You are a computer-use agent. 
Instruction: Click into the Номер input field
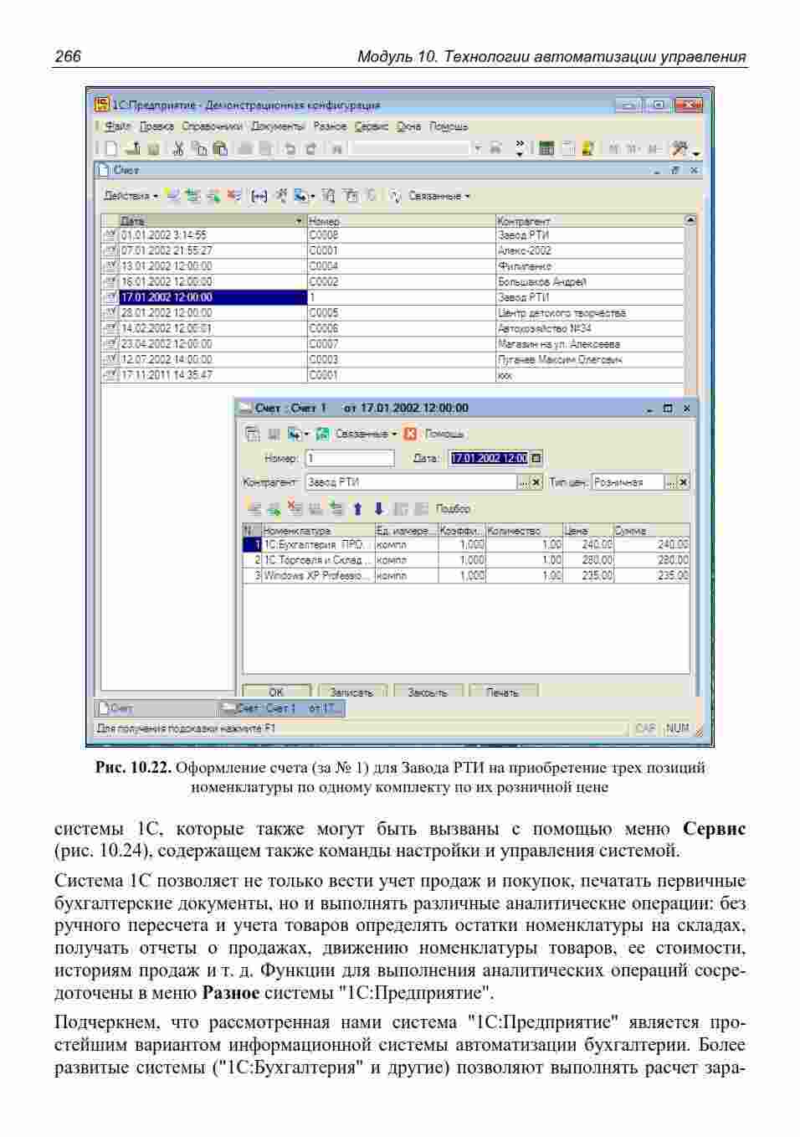[x=350, y=458]
